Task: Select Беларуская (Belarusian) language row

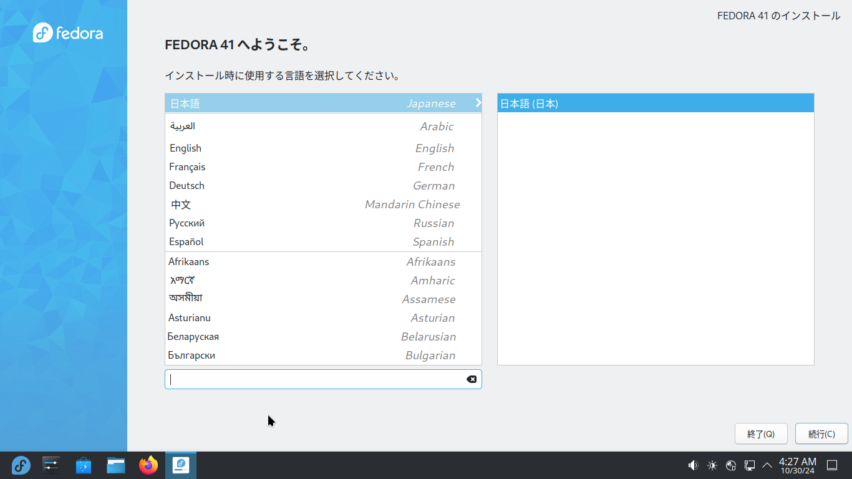Action: tap(323, 337)
